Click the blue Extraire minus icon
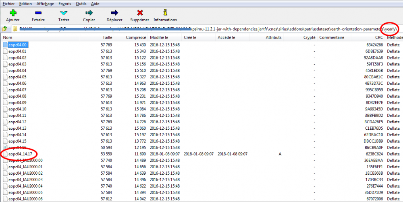This screenshot has width=403, height=202. pyautogui.click(x=38, y=13)
